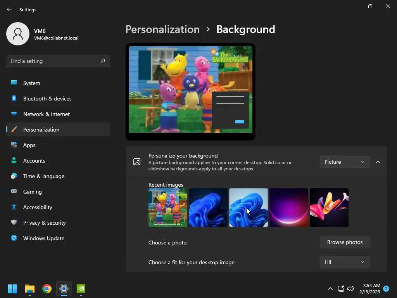Click the VM6 account name
This screenshot has width=397, height=298.
coord(40,31)
